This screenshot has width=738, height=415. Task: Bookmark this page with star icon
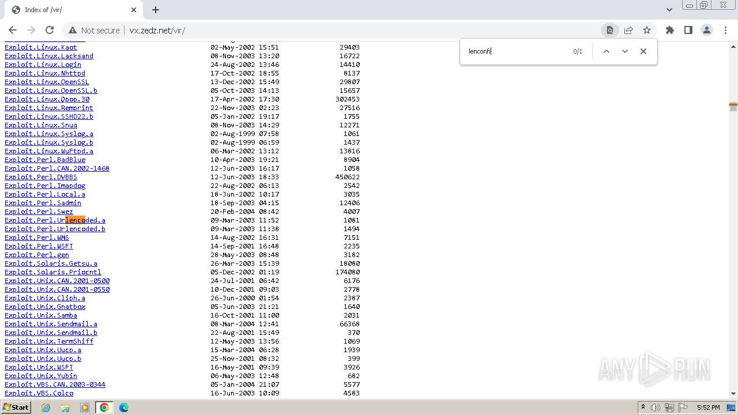(x=647, y=30)
